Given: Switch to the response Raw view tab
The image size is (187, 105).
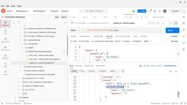Looking at the screenshot, I should pyautogui.click(x=82, y=71).
